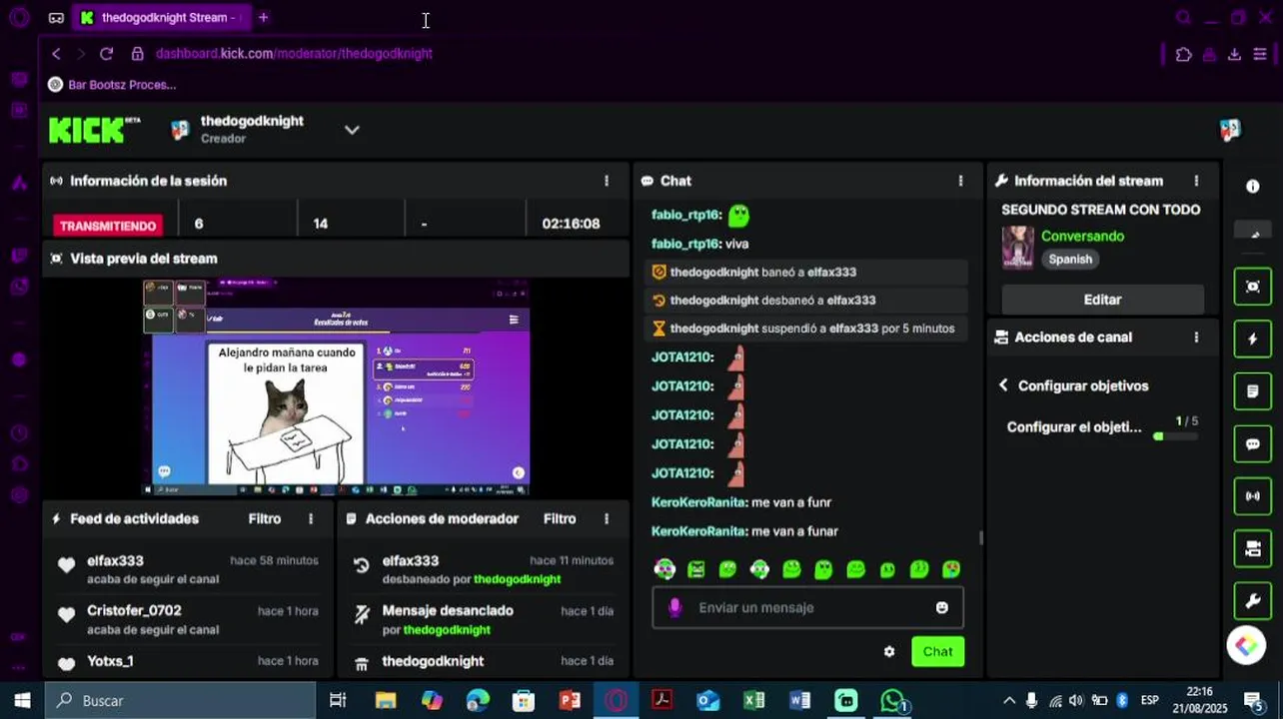Click the colorful round floating widget button
This screenshot has height=719, width=1283.
pos(1246,646)
